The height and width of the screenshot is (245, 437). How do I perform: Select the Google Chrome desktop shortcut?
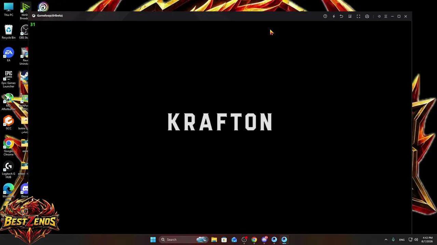pos(9,147)
